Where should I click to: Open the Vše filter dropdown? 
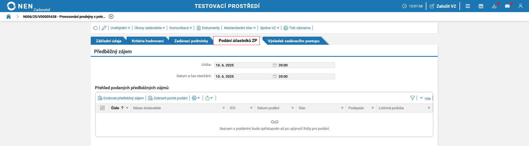pos(426,99)
